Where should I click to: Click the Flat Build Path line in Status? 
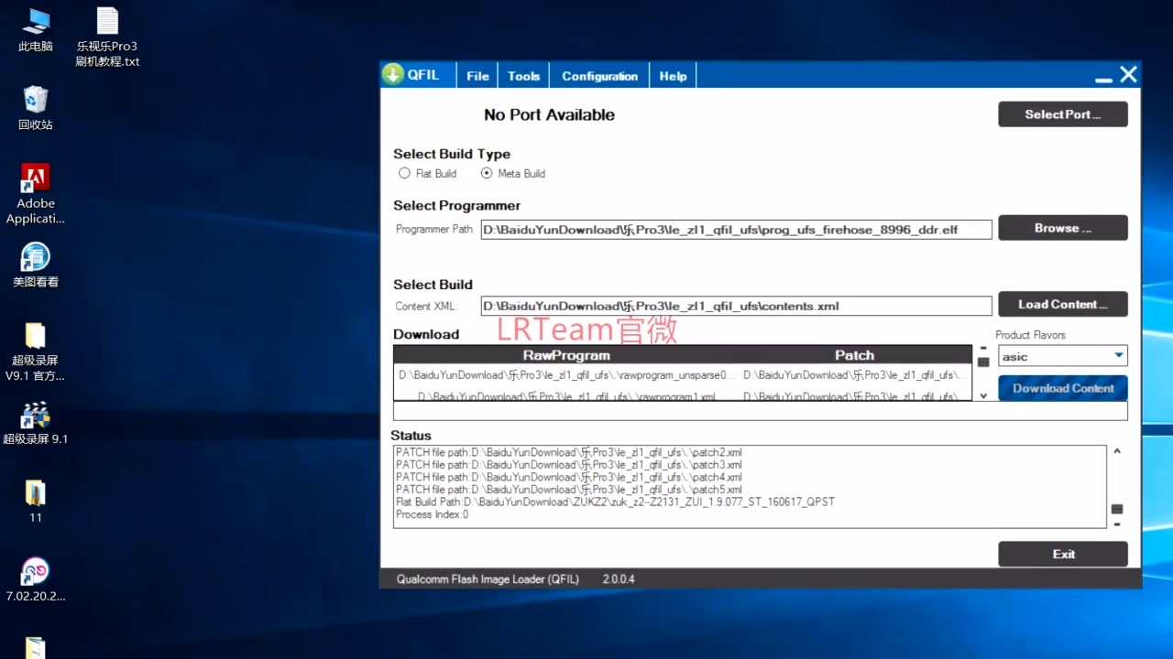pos(615,502)
